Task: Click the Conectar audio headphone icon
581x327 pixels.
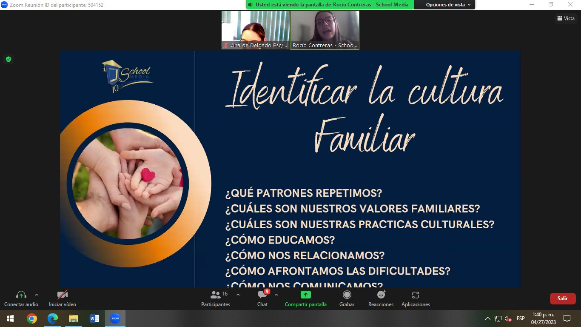Action: tap(21, 295)
